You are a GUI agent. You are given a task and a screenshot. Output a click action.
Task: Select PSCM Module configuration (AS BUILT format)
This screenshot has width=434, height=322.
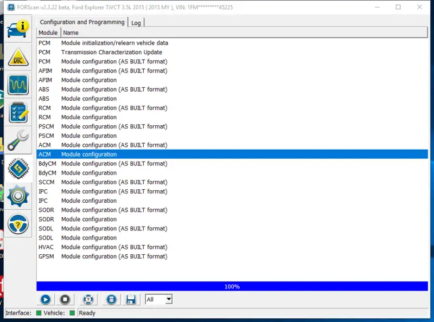tap(232, 126)
